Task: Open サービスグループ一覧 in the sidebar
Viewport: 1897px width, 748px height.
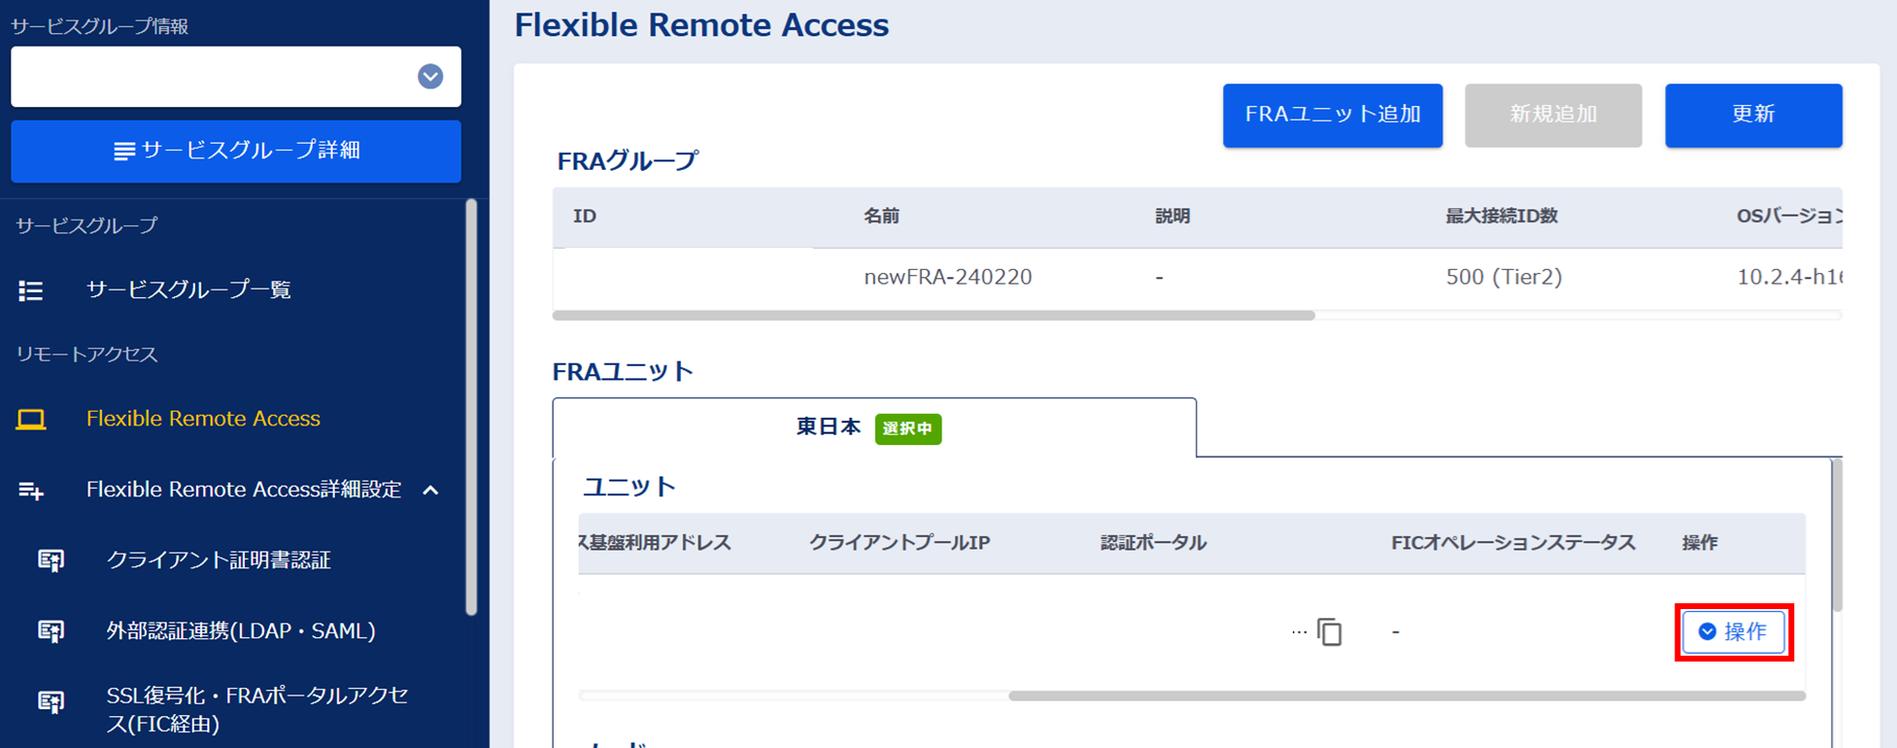Action: (x=188, y=289)
